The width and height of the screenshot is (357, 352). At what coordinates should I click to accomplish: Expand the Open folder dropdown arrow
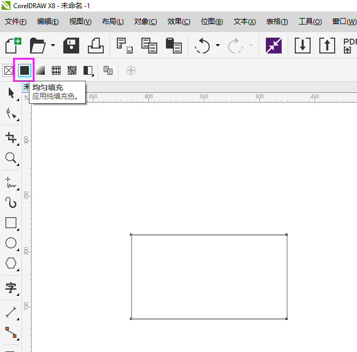tap(53, 45)
